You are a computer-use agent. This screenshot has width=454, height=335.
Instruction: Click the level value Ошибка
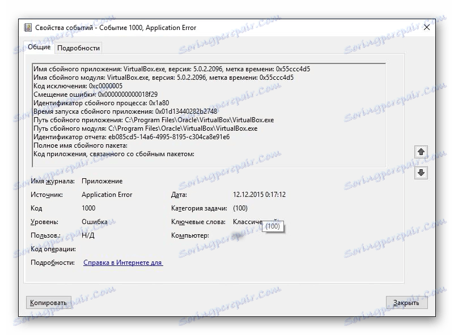click(95, 222)
